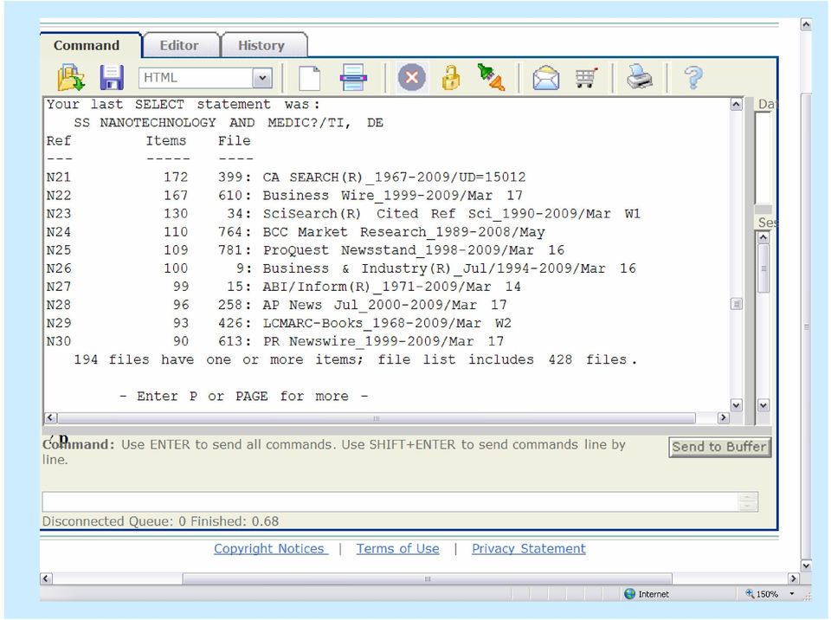Image resolution: width=831 pixels, height=620 pixels.
Task: Click the N21 CA SEARCH row
Action: coord(287,178)
